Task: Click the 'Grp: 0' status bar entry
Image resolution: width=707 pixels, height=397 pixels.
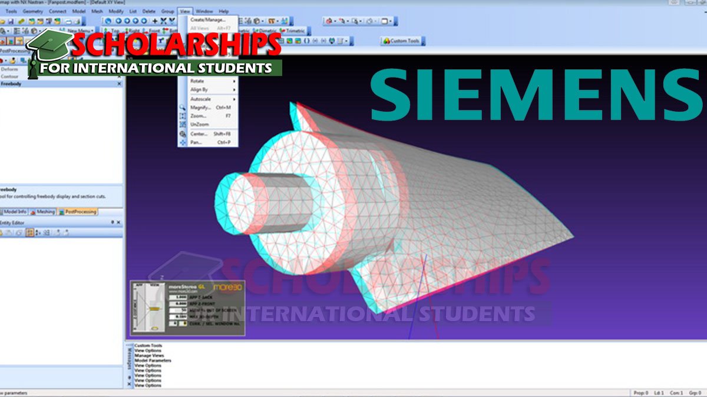Action: (x=695, y=393)
